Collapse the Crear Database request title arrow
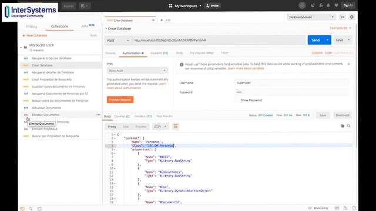The width and height of the screenshot is (376, 211). click(106, 29)
